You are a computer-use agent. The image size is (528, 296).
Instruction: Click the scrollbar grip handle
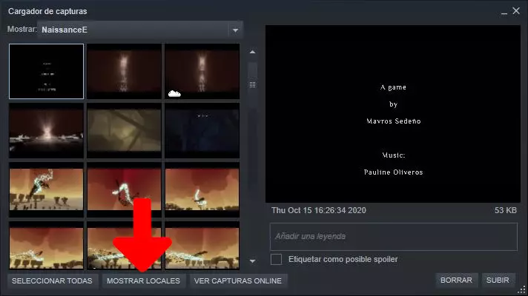(252, 84)
